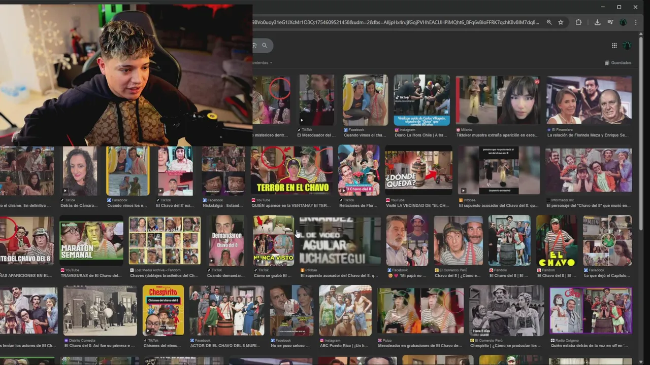Open Milenio Tiktoker apparition thumbnail
The width and height of the screenshot is (650, 365).
[x=497, y=100]
